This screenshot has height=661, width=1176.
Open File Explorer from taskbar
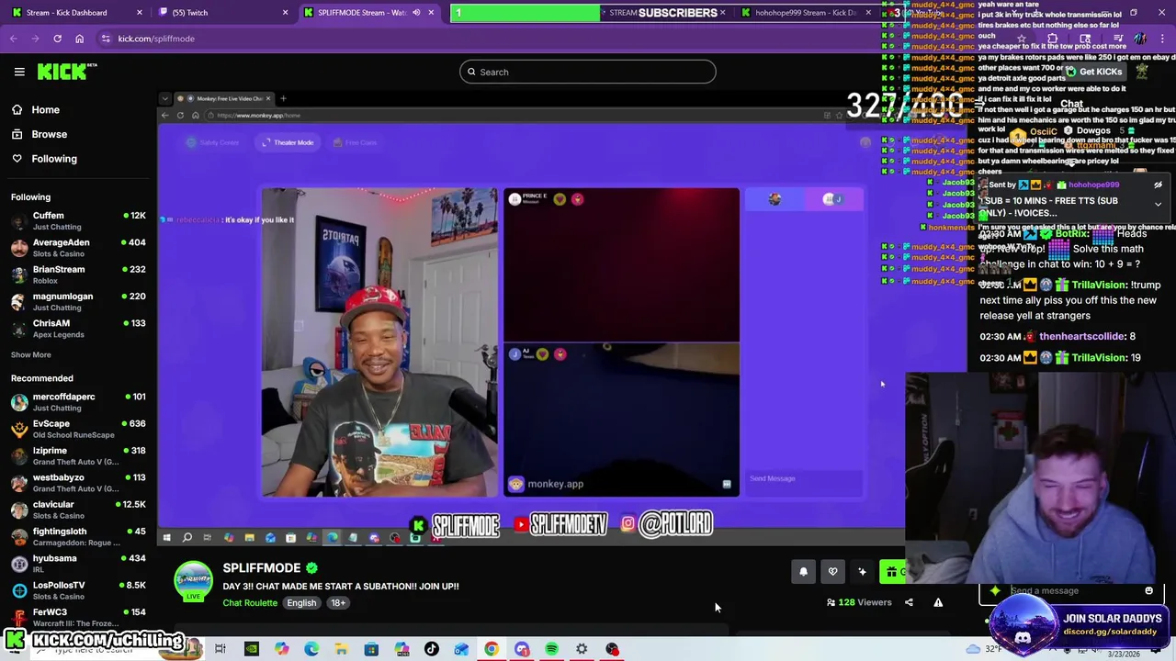click(x=341, y=649)
